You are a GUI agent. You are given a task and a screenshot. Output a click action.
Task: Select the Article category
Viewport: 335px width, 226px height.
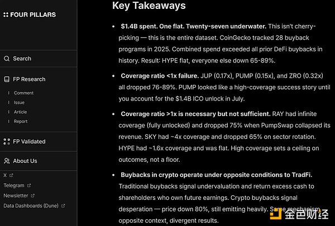[21, 112]
